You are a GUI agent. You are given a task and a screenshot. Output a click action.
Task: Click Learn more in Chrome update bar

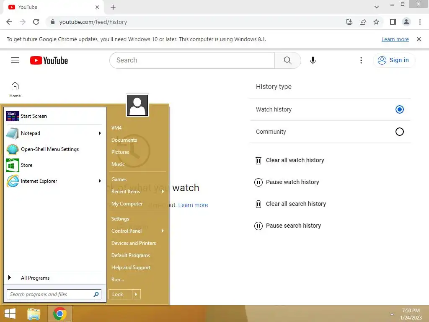395,39
